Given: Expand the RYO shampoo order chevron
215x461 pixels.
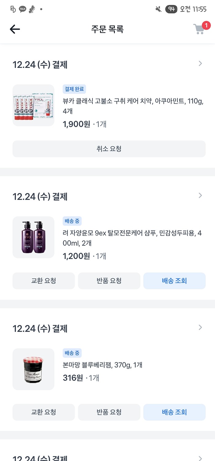Looking at the screenshot, I should click(200, 195).
